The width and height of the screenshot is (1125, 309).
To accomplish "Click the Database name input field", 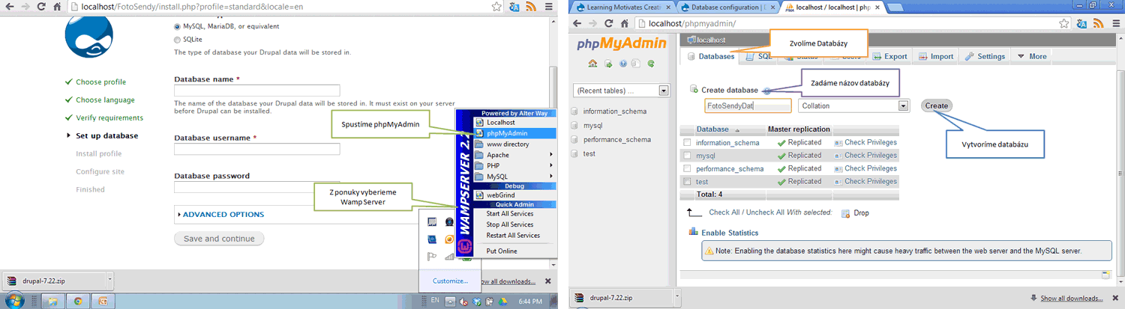I will click(x=257, y=91).
